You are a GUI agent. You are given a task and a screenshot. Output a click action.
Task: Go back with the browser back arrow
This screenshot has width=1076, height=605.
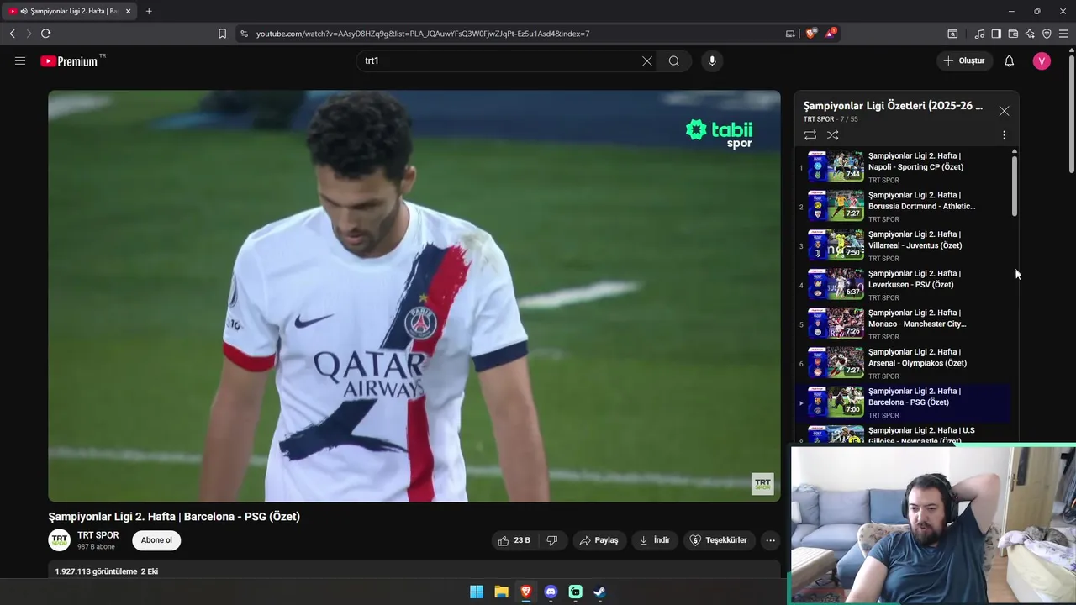click(x=12, y=34)
